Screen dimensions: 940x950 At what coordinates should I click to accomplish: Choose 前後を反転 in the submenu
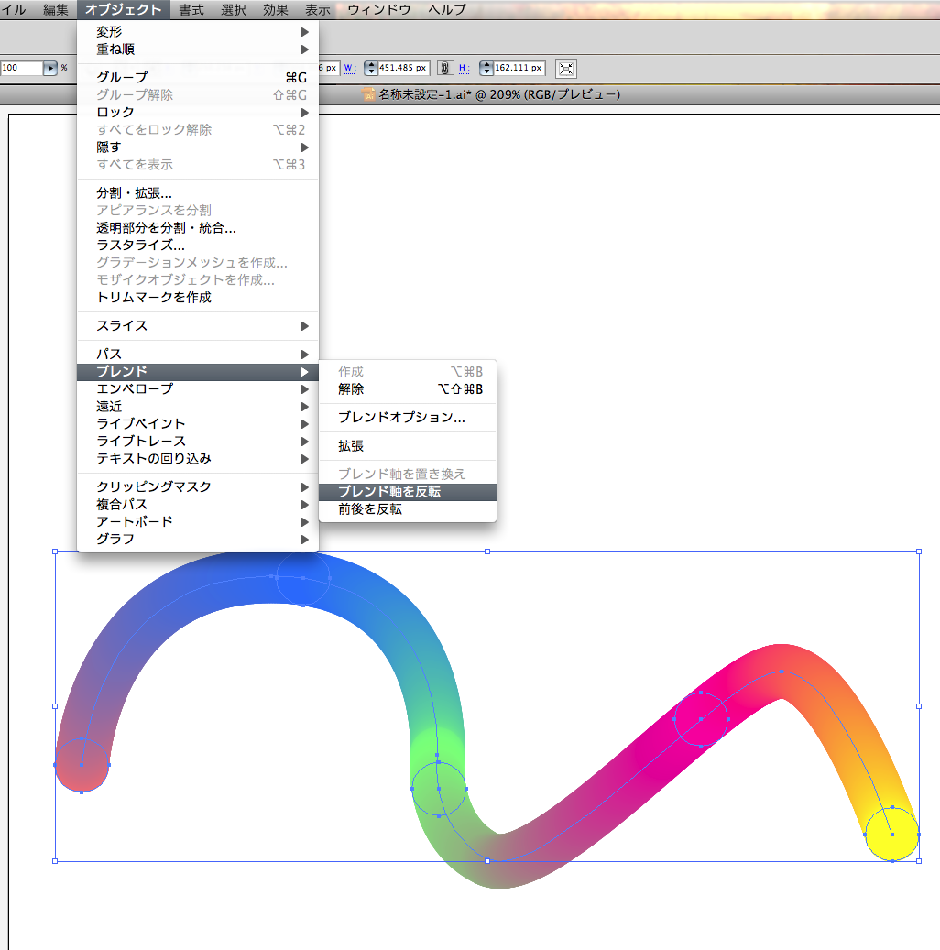point(408,509)
